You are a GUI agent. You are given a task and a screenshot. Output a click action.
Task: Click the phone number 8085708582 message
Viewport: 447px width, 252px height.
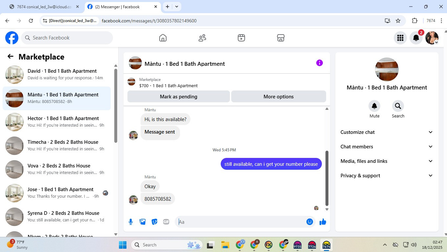[x=158, y=199]
